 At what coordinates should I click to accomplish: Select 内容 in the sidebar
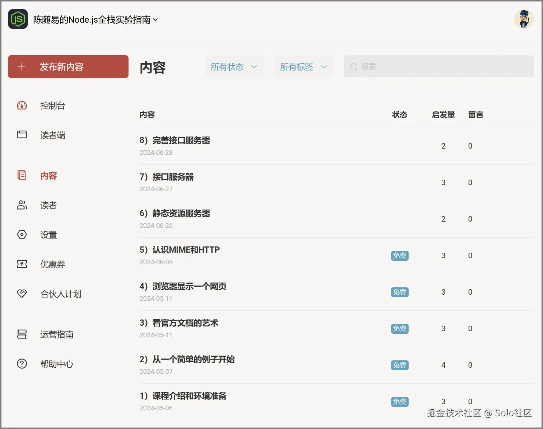tap(49, 176)
